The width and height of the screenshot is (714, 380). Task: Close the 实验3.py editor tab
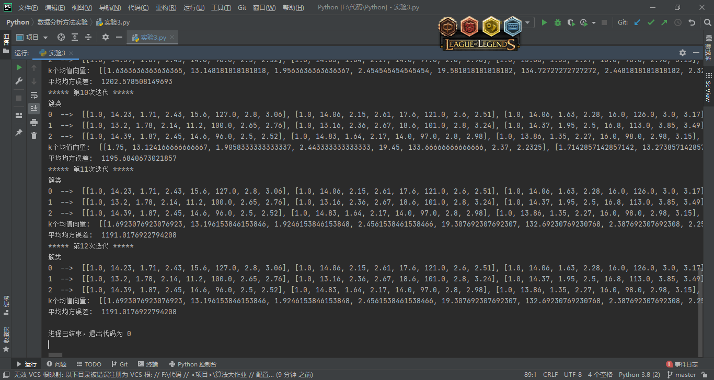172,37
